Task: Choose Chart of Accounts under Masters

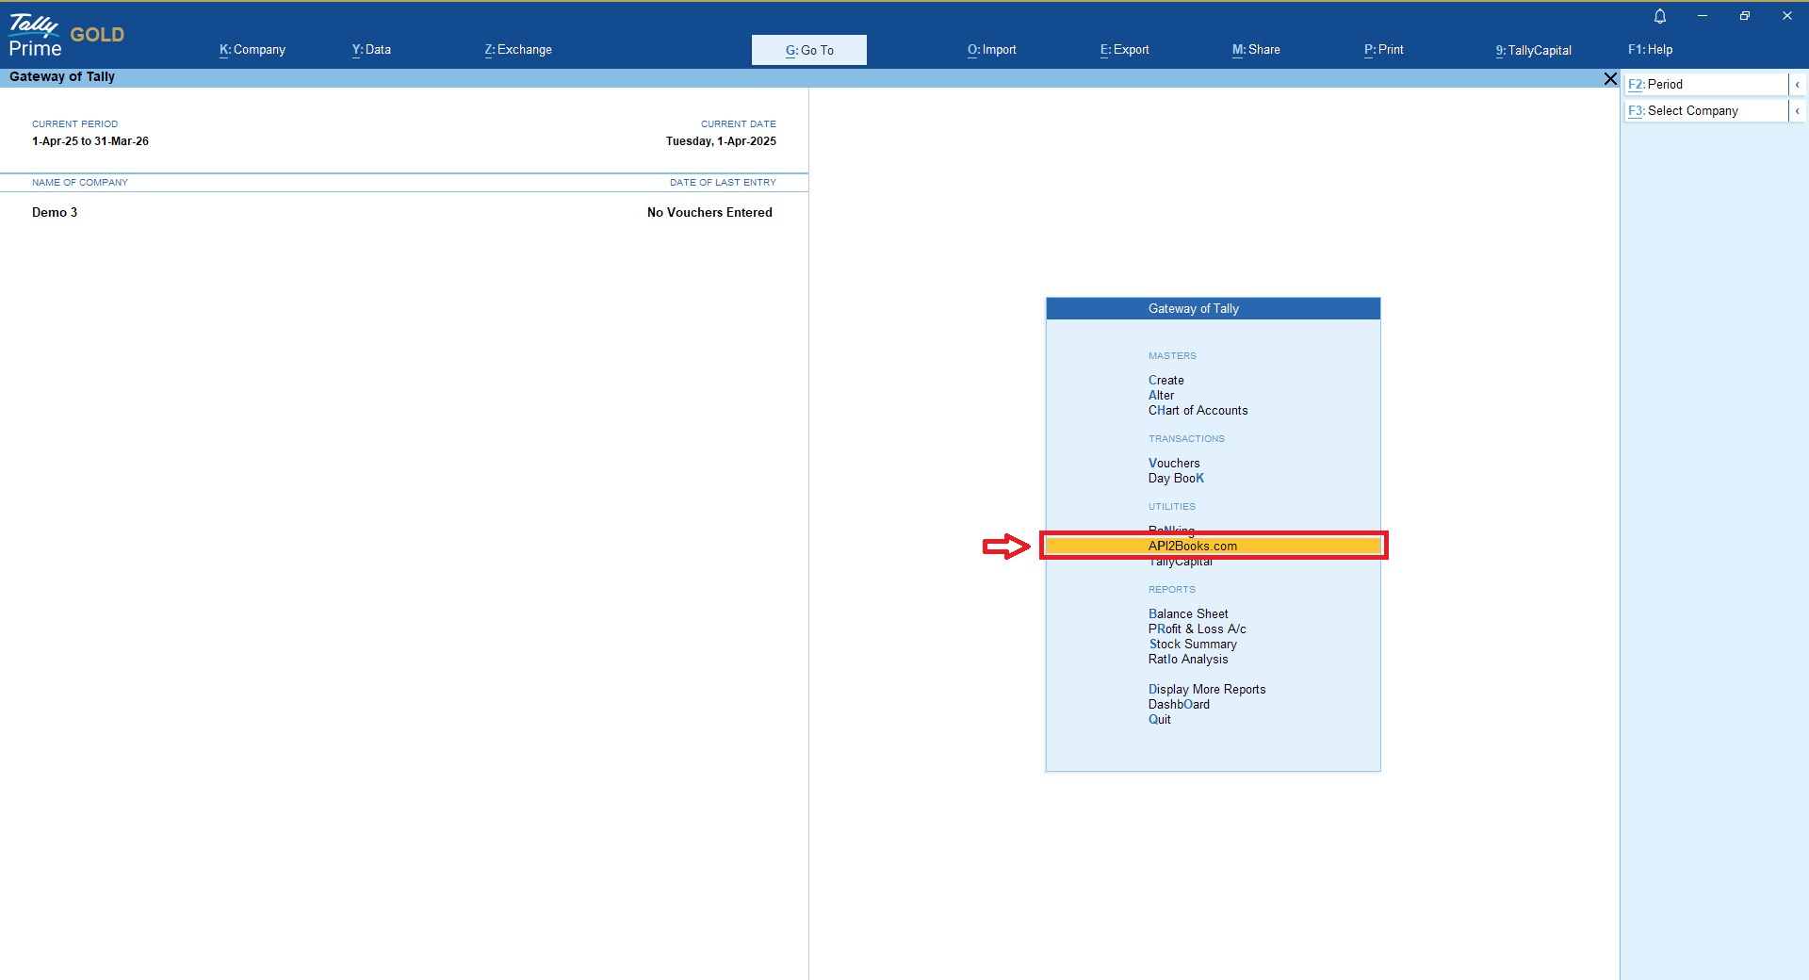Action: [1198, 410]
